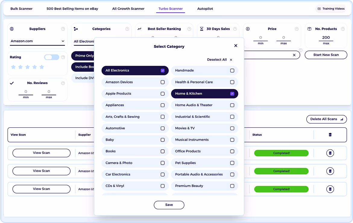This screenshot has height=223, width=353.
Task: Check the Office Products category
Action: coord(232,151)
